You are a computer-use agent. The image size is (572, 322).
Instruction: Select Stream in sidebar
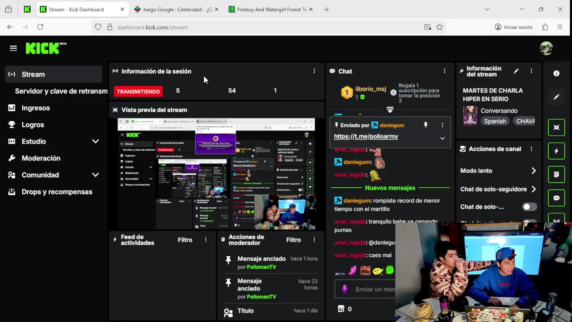click(x=54, y=74)
